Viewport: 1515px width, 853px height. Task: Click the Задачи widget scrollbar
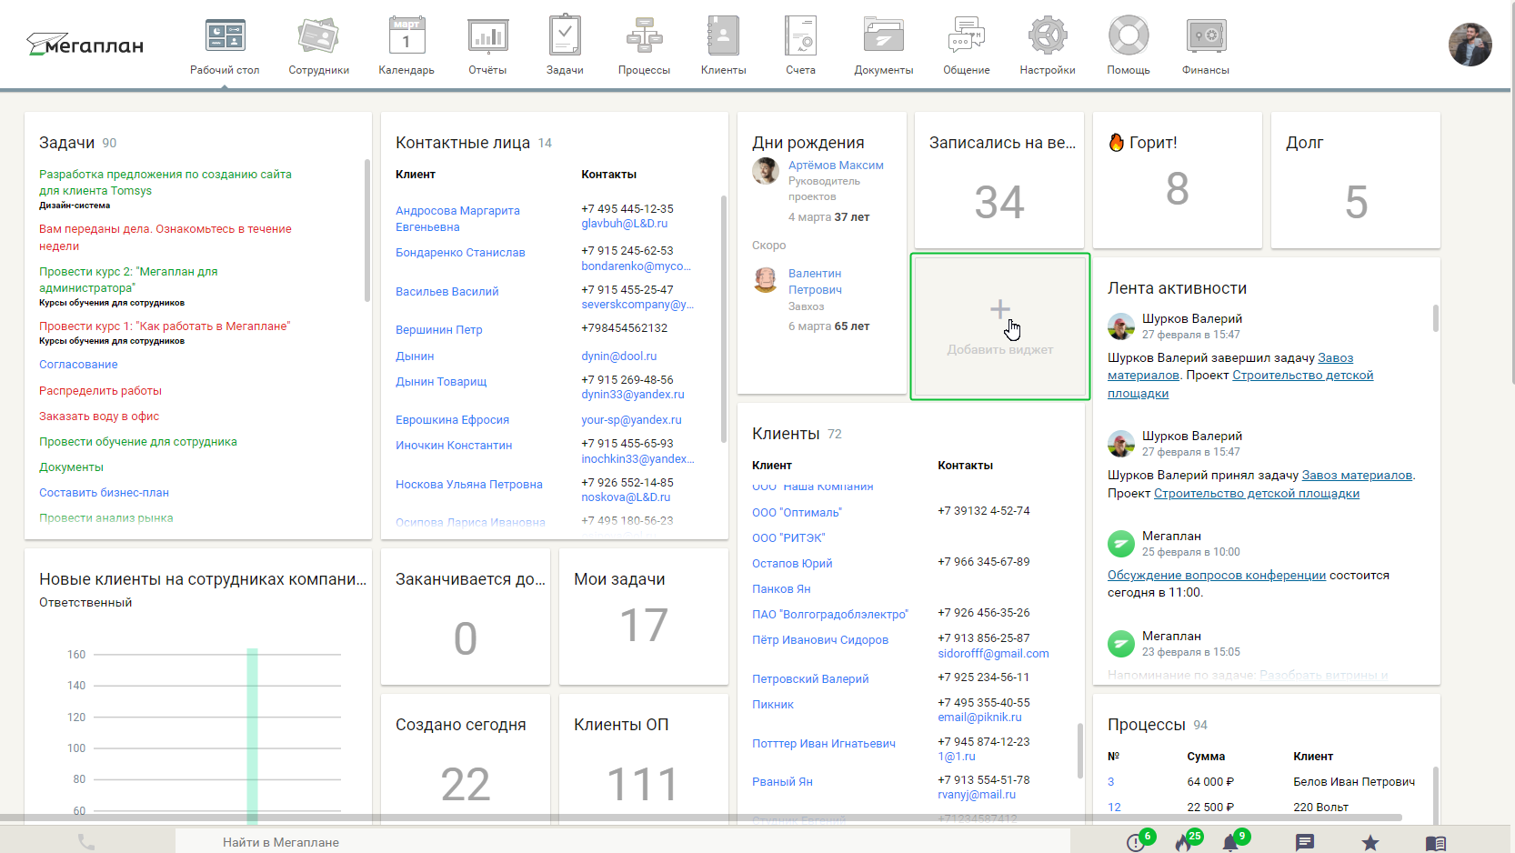coord(367,230)
